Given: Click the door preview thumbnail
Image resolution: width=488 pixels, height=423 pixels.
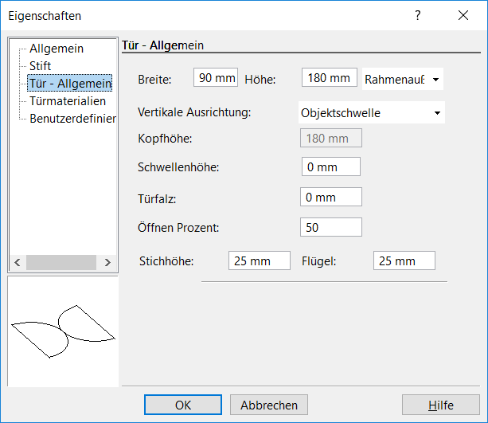Looking at the screenshot, I should pos(62,331).
